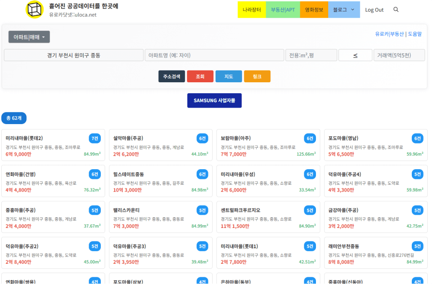Screen dimensions: 432x284
Task: Click the 흩어진 공공데이터를 한곳에 site title
Action: coord(84,6)
